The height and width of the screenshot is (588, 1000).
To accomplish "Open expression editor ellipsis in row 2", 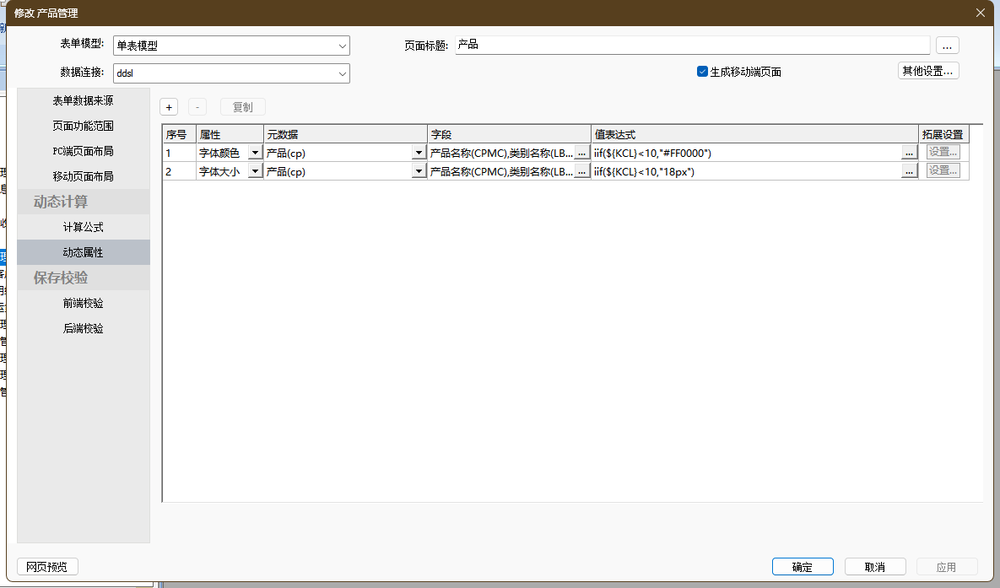I will 909,171.
